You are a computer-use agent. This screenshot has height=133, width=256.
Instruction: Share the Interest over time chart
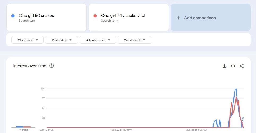click(x=241, y=66)
